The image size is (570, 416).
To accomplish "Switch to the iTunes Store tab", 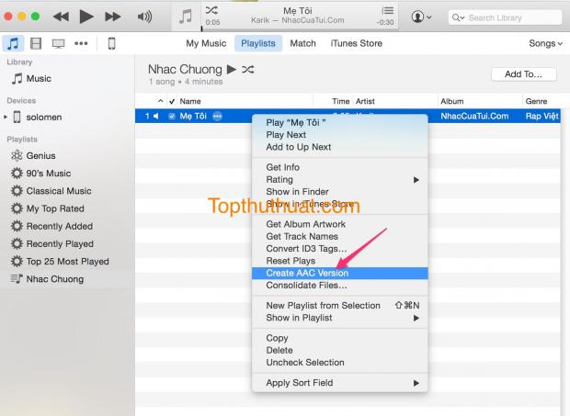I will click(356, 43).
